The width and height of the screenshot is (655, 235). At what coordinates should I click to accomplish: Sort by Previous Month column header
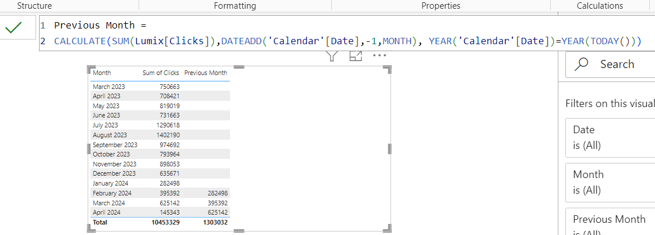(x=206, y=73)
